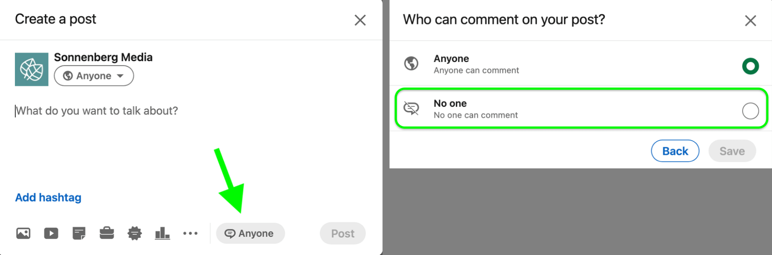This screenshot has width=772, height=255.
Task: Celebrate an occasion with the starburst badge icon
Action: (134, 233)
